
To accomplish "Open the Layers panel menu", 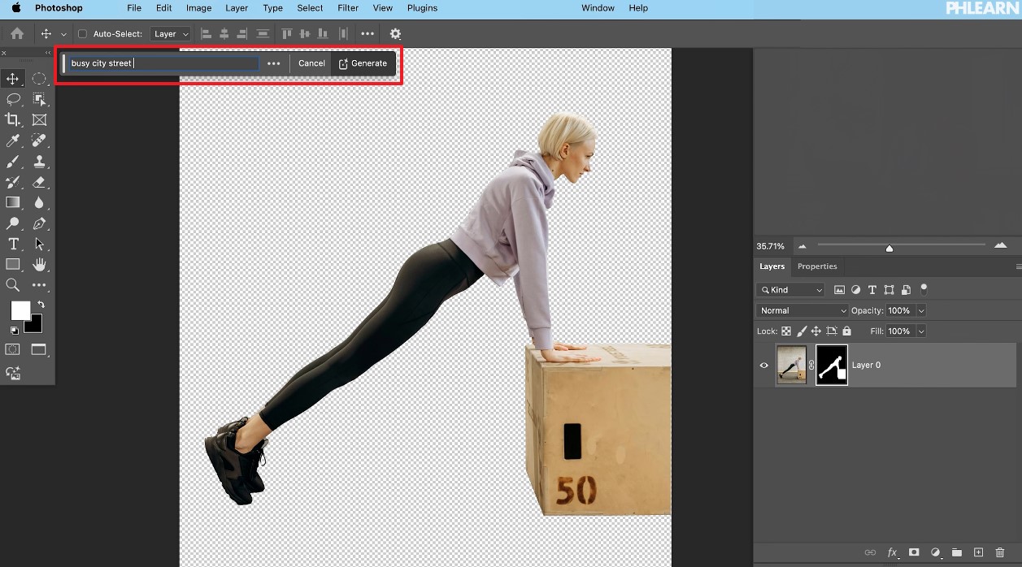I will click(x=1018, y=266).
